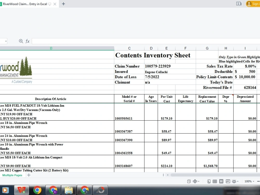The width and height of the screenshot is (260, 195).
Task: Open Chrome with K profile badge in taskbar
Action: [x=53, y=190]
